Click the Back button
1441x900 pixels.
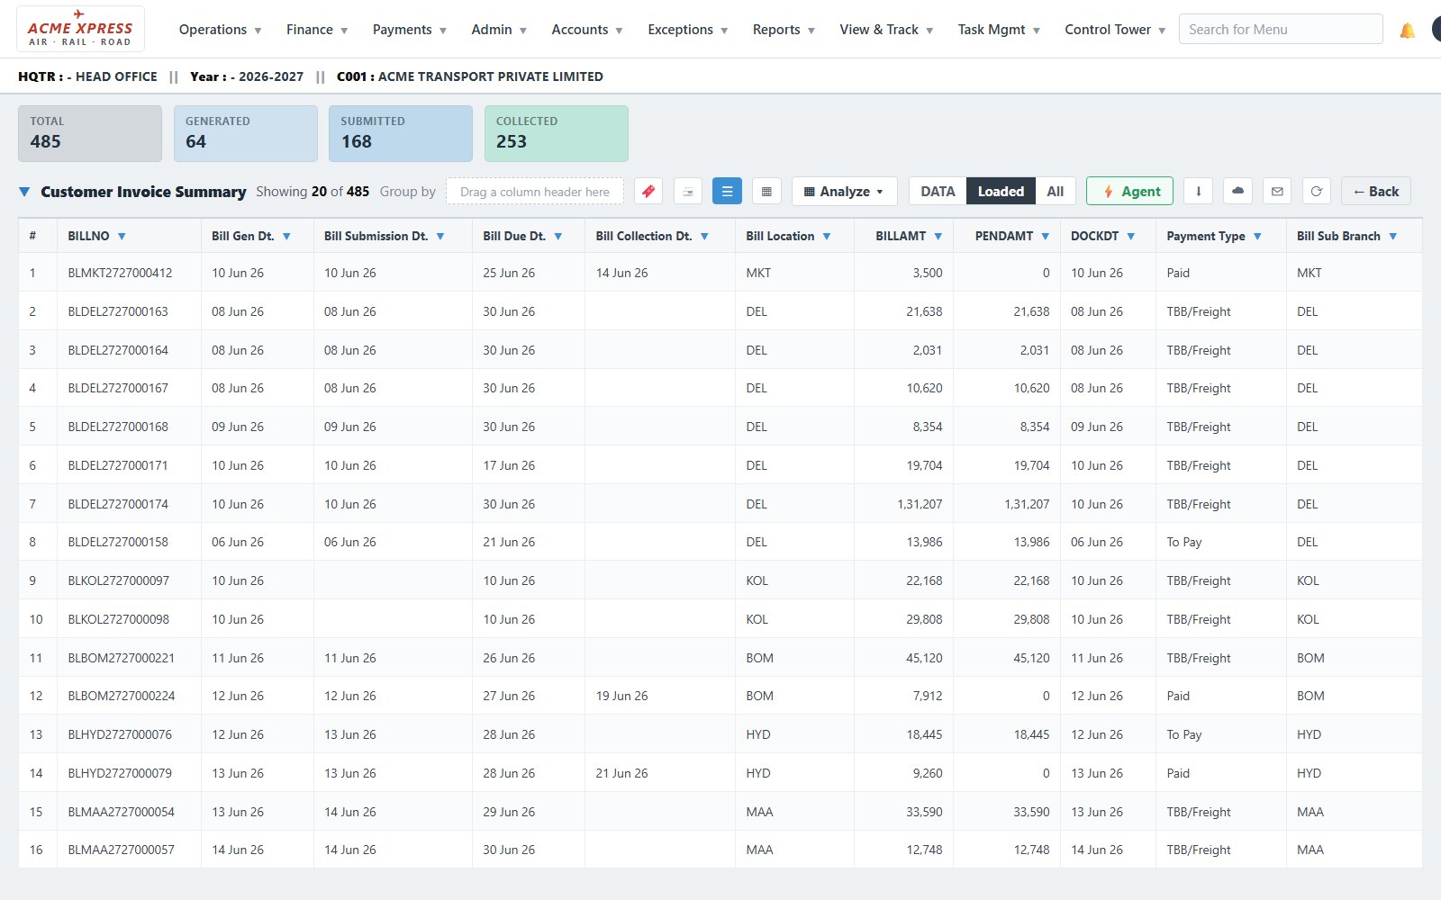coord(1375,192)
